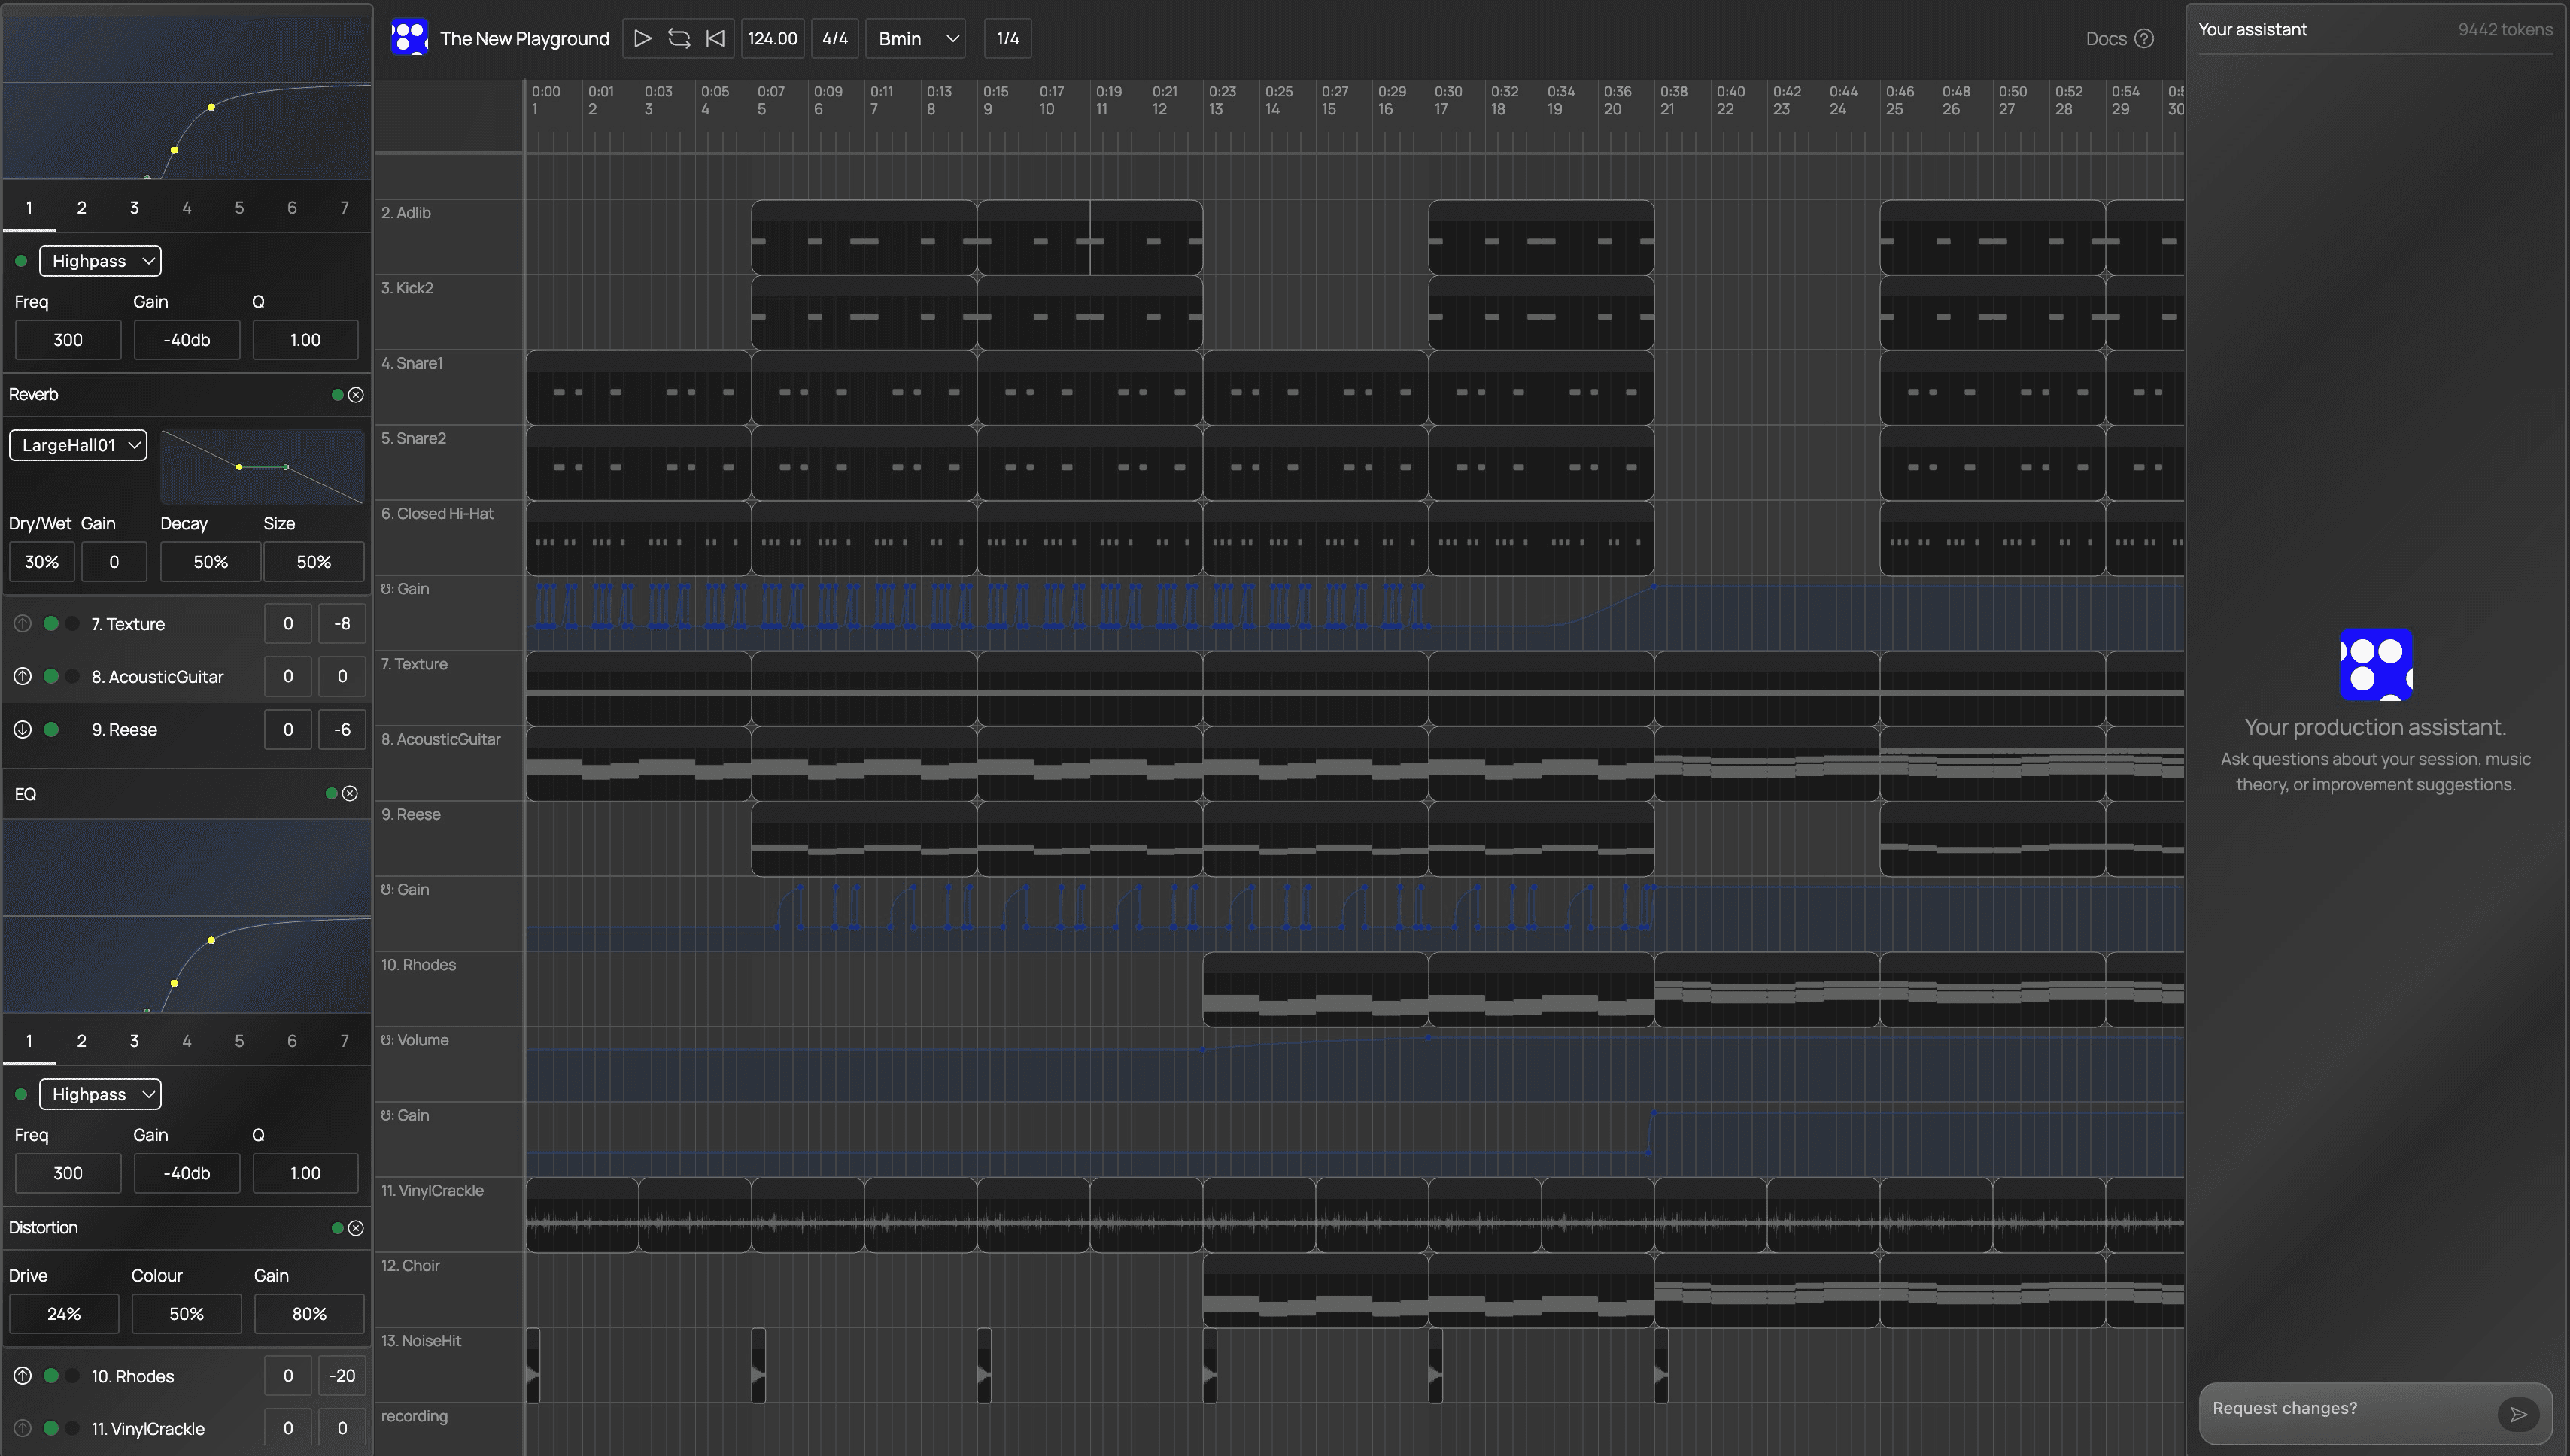Image resolution: width=2570 pixels, height=1456 pixels.
Task: Toggle the green enable dot on the Distortion panel
Action: [x=336, y=1227]
